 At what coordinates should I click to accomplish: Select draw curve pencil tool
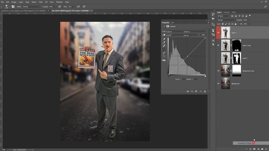tap(164, 53)
